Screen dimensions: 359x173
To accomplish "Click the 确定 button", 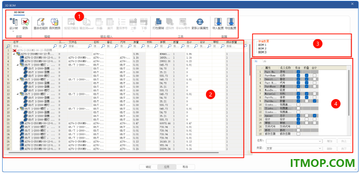I will point(148,167).
